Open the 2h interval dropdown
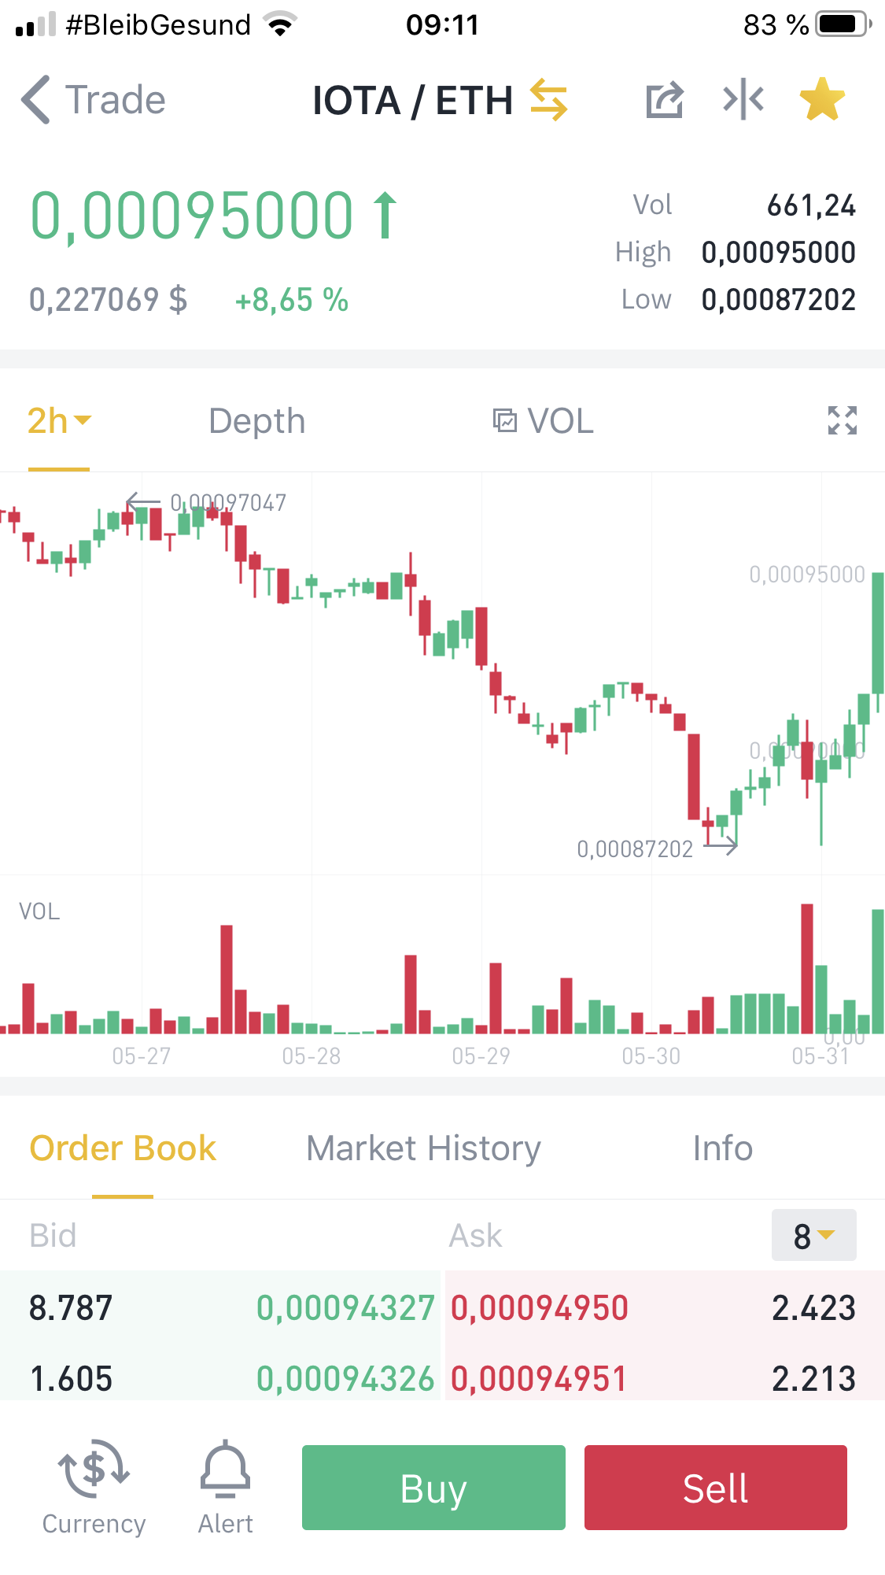885x1575 pixels. [x=59, y=421]
